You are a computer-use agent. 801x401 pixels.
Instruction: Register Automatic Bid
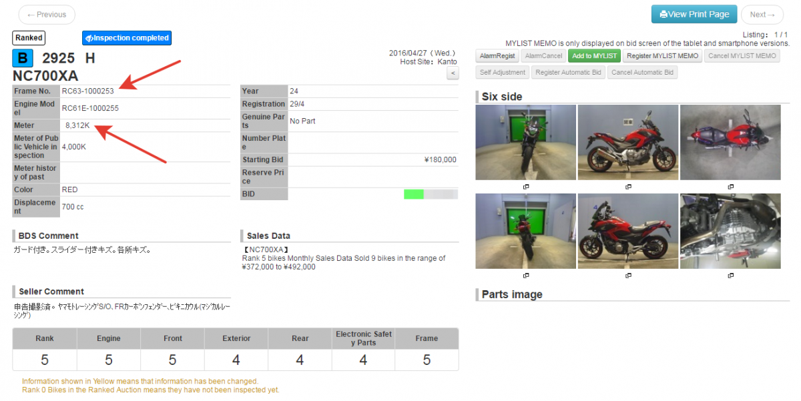(x=568, y=72)
